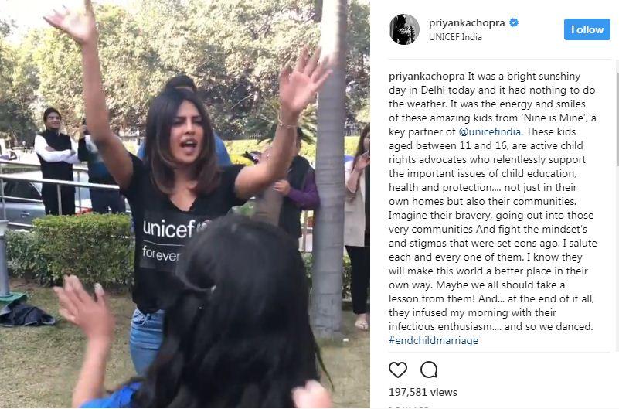Click the scrollbar track below the thumb
619x409 pixels.
coord(617,257)
